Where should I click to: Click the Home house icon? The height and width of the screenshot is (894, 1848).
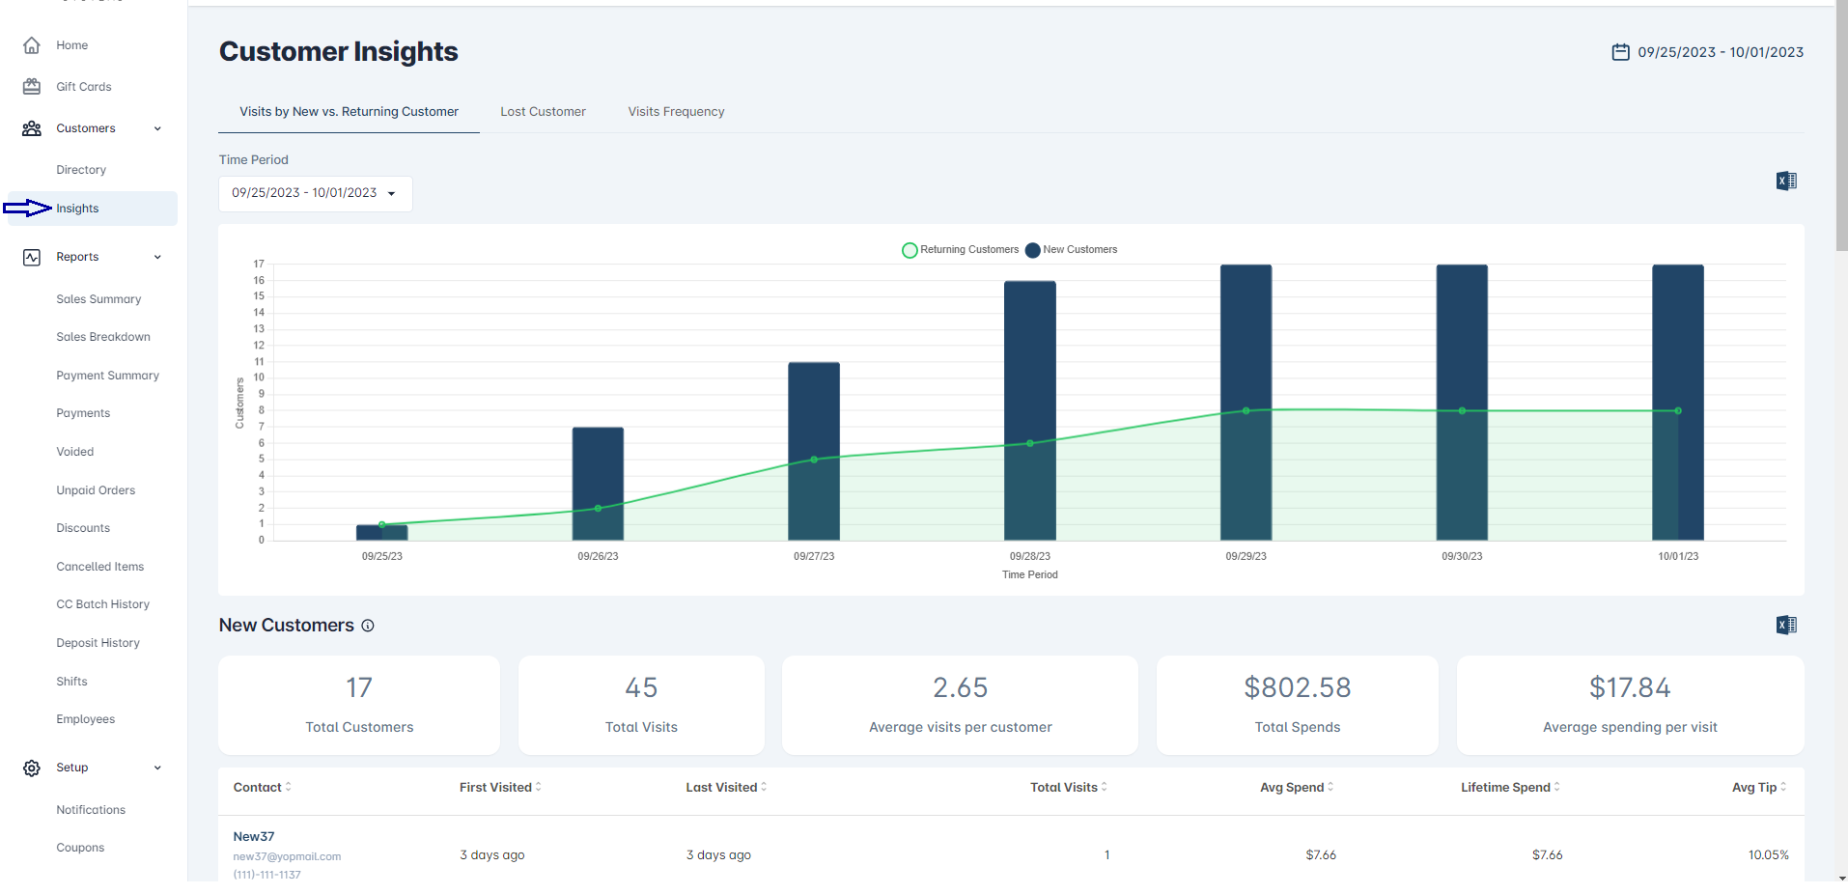(32, 45)
